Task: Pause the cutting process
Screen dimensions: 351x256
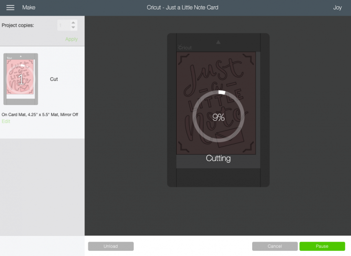Action: (x=322, y=246)
